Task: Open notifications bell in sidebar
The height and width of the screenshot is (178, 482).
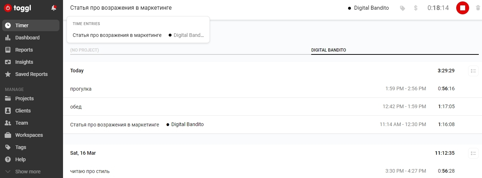Action: point(54,8)
